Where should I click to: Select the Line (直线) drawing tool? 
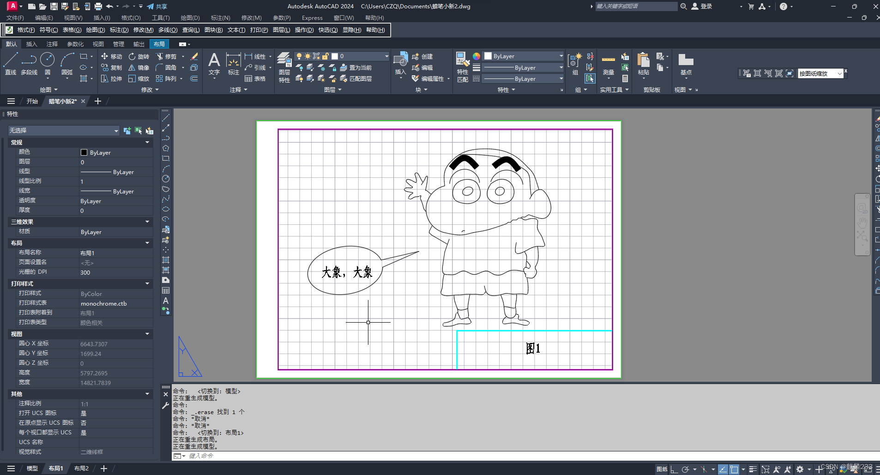point(10,64)
